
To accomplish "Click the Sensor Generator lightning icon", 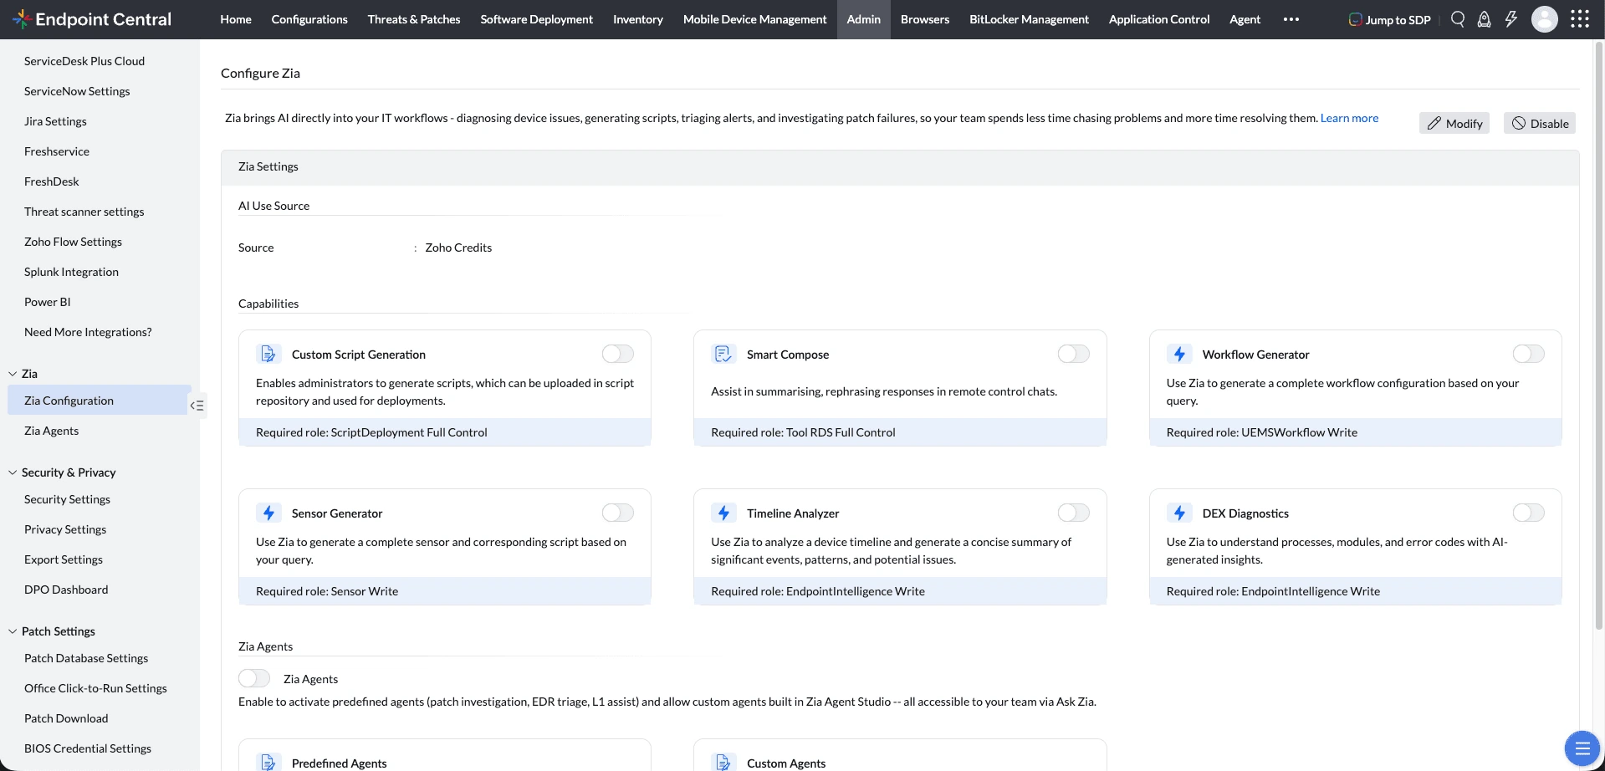I will coord(268,513).
